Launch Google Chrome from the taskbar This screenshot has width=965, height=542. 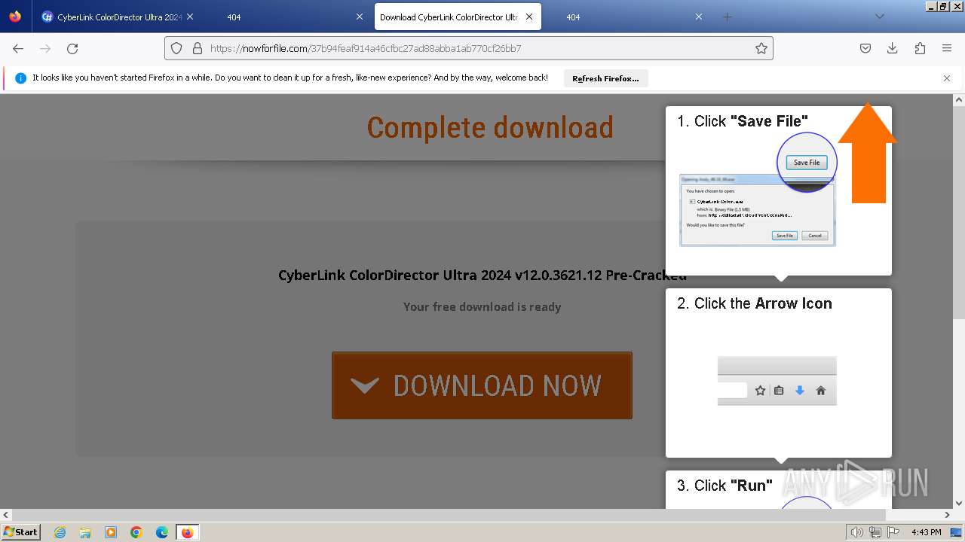coord(136,532)
